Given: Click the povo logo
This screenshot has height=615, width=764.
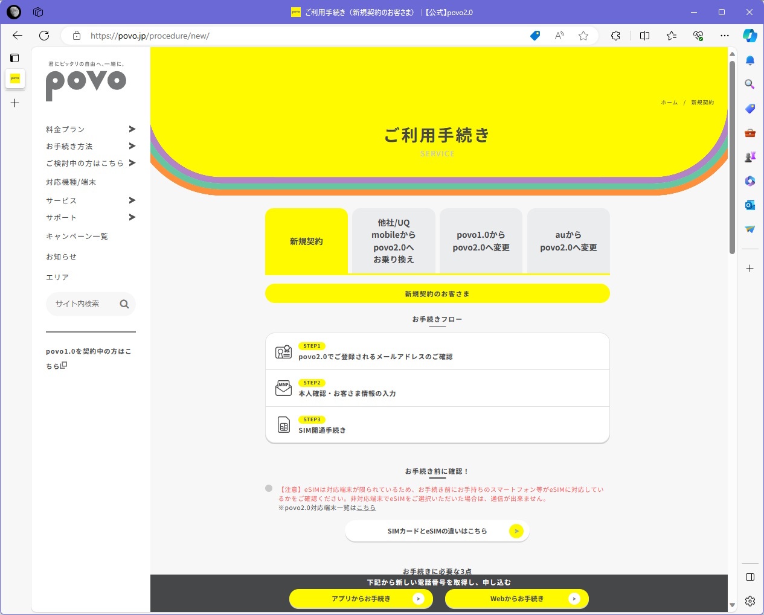Looking at the screenshot, I should pos(86,84).
